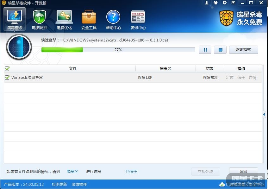Maximize the Rising antivirus window
The image size is (268, 189).
[251, 3]
